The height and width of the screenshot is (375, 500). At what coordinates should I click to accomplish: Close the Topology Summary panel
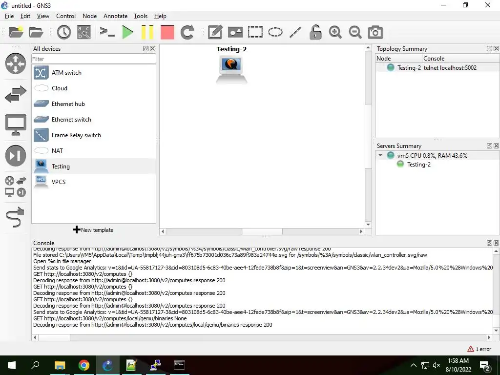click(x=496, y=48)
